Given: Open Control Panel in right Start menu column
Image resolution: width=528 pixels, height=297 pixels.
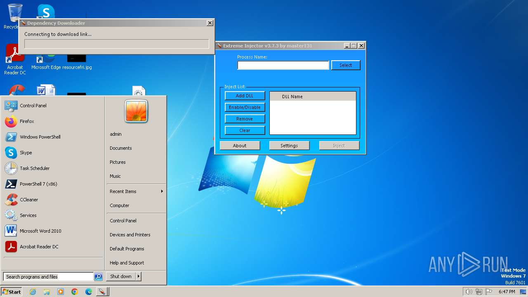Looking at the screenshot, I should point(123,221).
